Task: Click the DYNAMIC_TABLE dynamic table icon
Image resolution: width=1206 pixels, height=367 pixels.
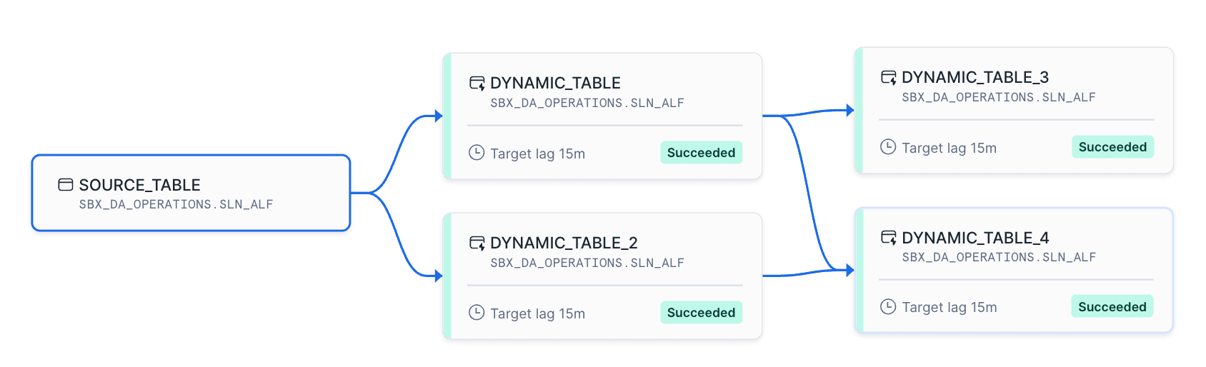Action: click(477, 83)
